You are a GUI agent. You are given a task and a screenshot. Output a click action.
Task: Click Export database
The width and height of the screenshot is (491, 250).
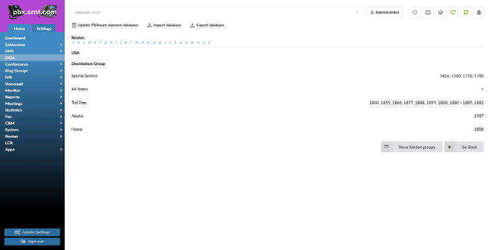tap(207, 25)
